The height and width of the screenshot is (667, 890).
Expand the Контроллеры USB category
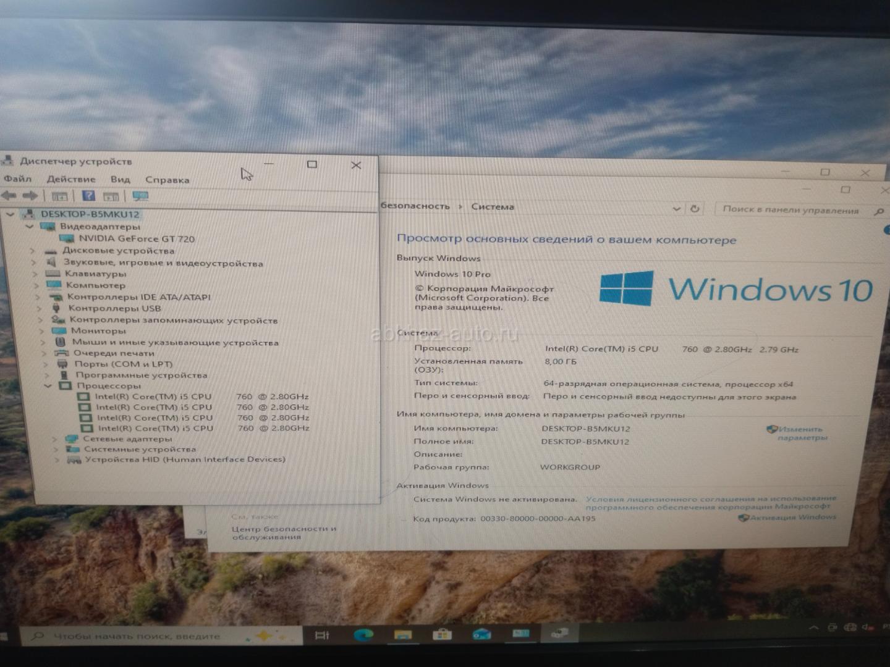pyautogui.click(x=39, y=308)
